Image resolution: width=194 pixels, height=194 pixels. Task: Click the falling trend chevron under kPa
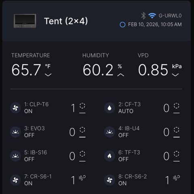coord(175,75)
